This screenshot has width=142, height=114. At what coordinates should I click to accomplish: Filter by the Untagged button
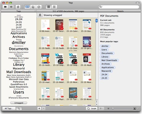pyautogui.click(x=19, y=103)
